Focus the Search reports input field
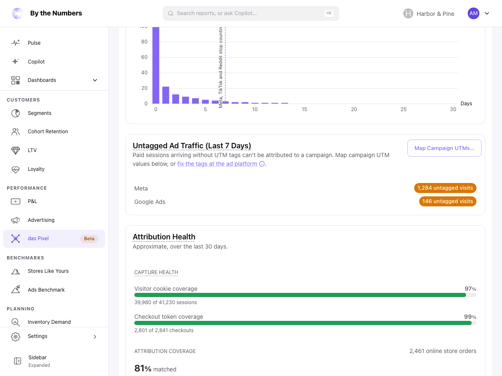This screenshot has width=502, height=376. pyautogui.click(x=251, y=13)
